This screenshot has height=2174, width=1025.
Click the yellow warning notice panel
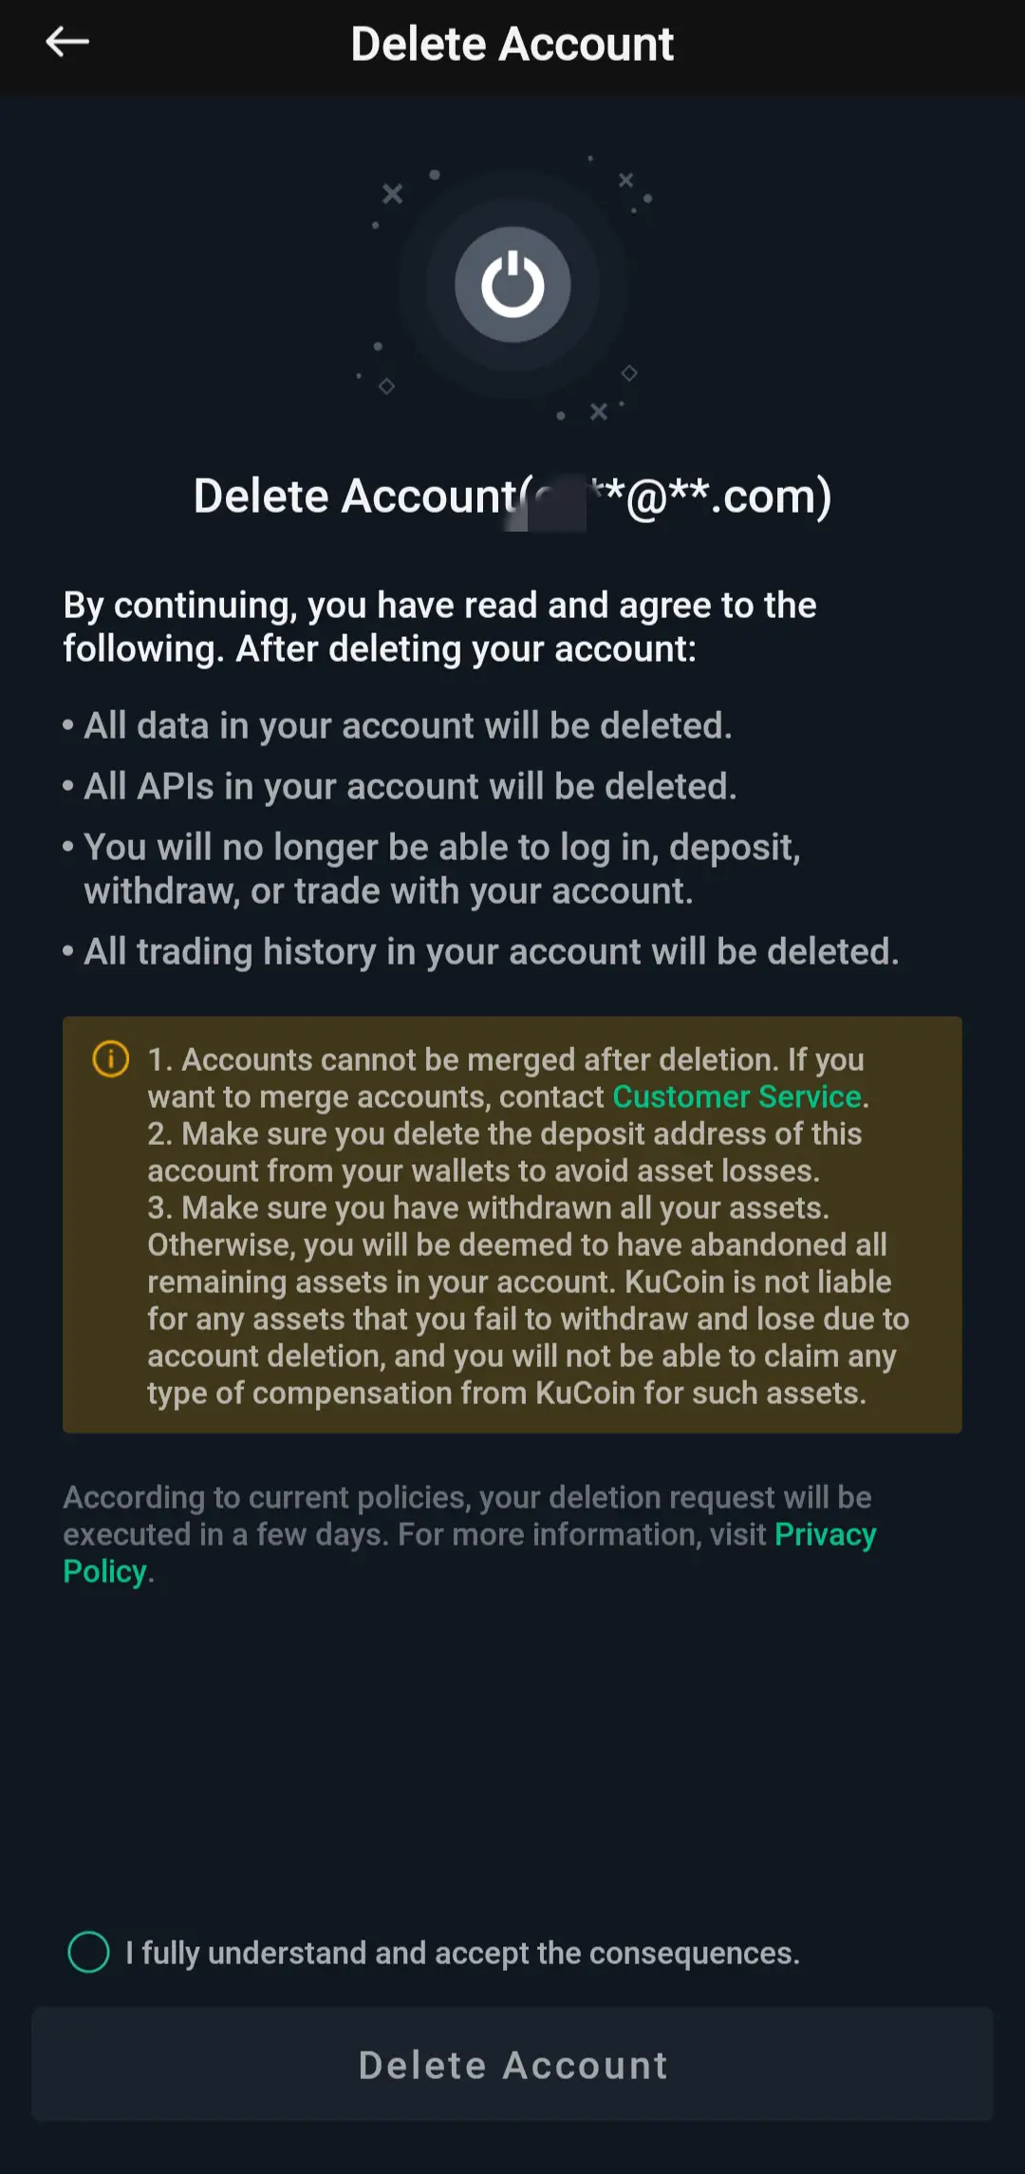[x=512, y=1225]
